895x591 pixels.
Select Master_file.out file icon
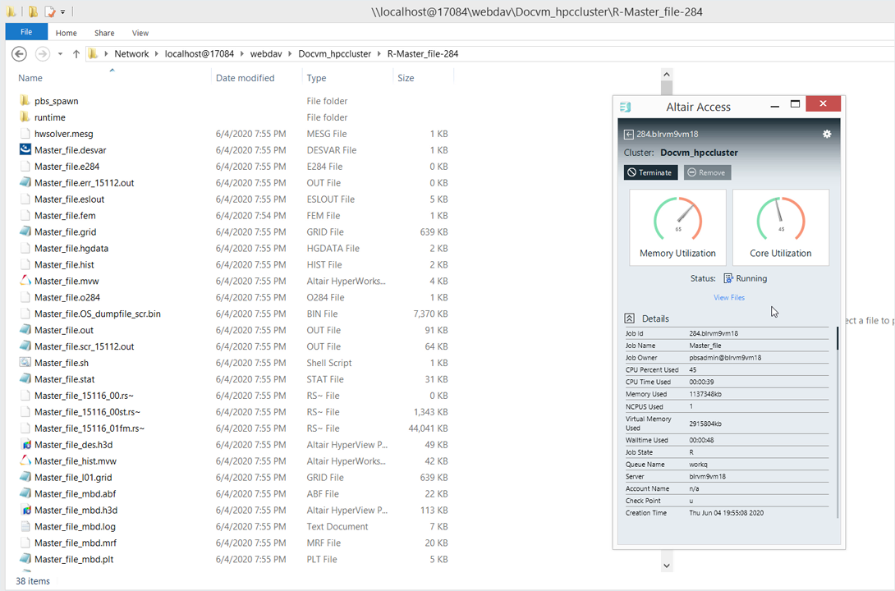coord(25,330)
